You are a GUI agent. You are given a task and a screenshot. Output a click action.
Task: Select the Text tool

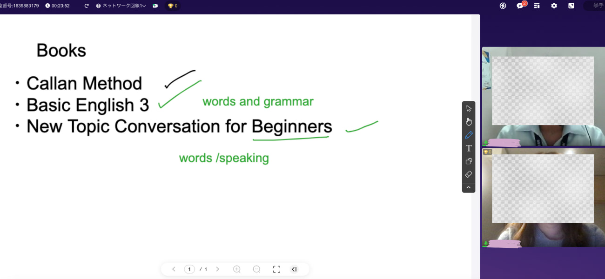tap(469, 148)
